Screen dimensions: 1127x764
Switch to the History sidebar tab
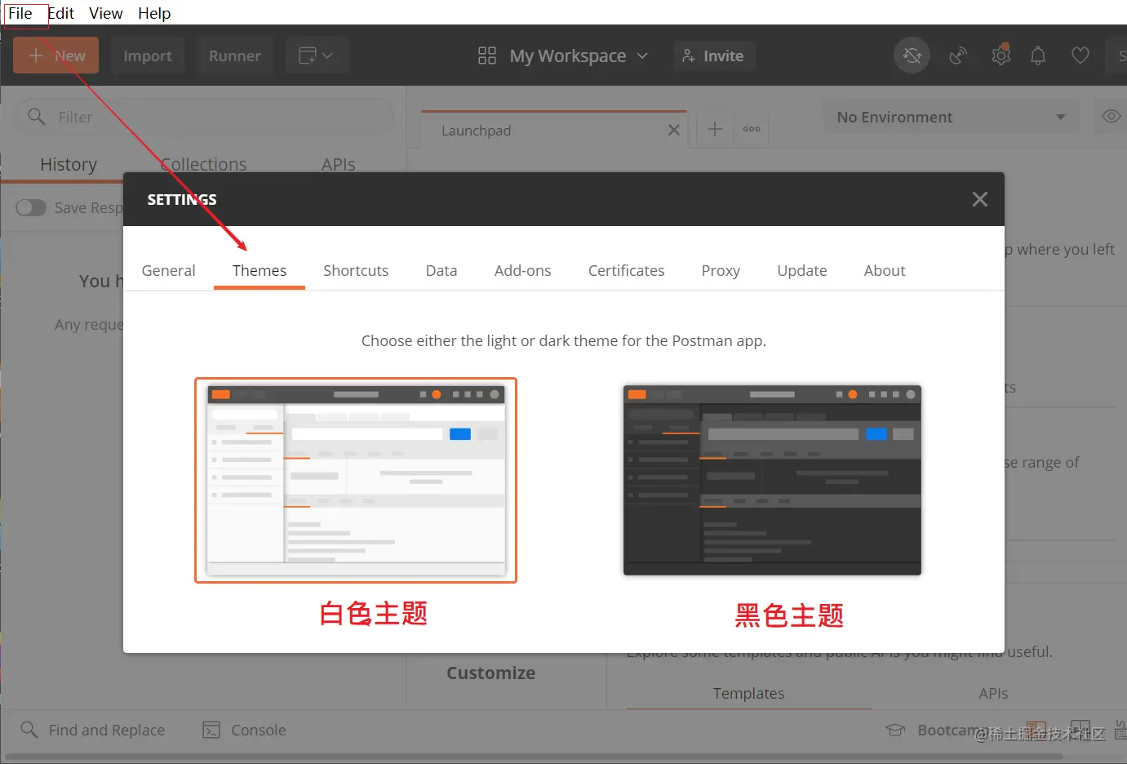tap(69, 164)
